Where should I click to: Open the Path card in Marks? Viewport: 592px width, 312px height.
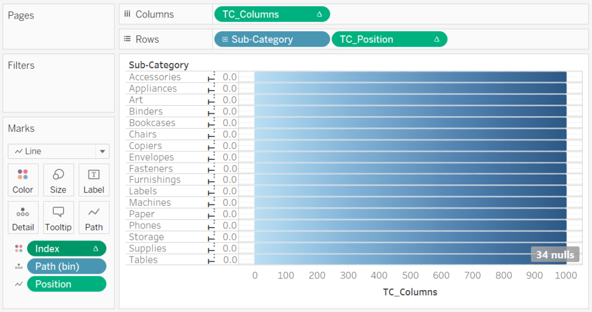[x=94, y=218]
